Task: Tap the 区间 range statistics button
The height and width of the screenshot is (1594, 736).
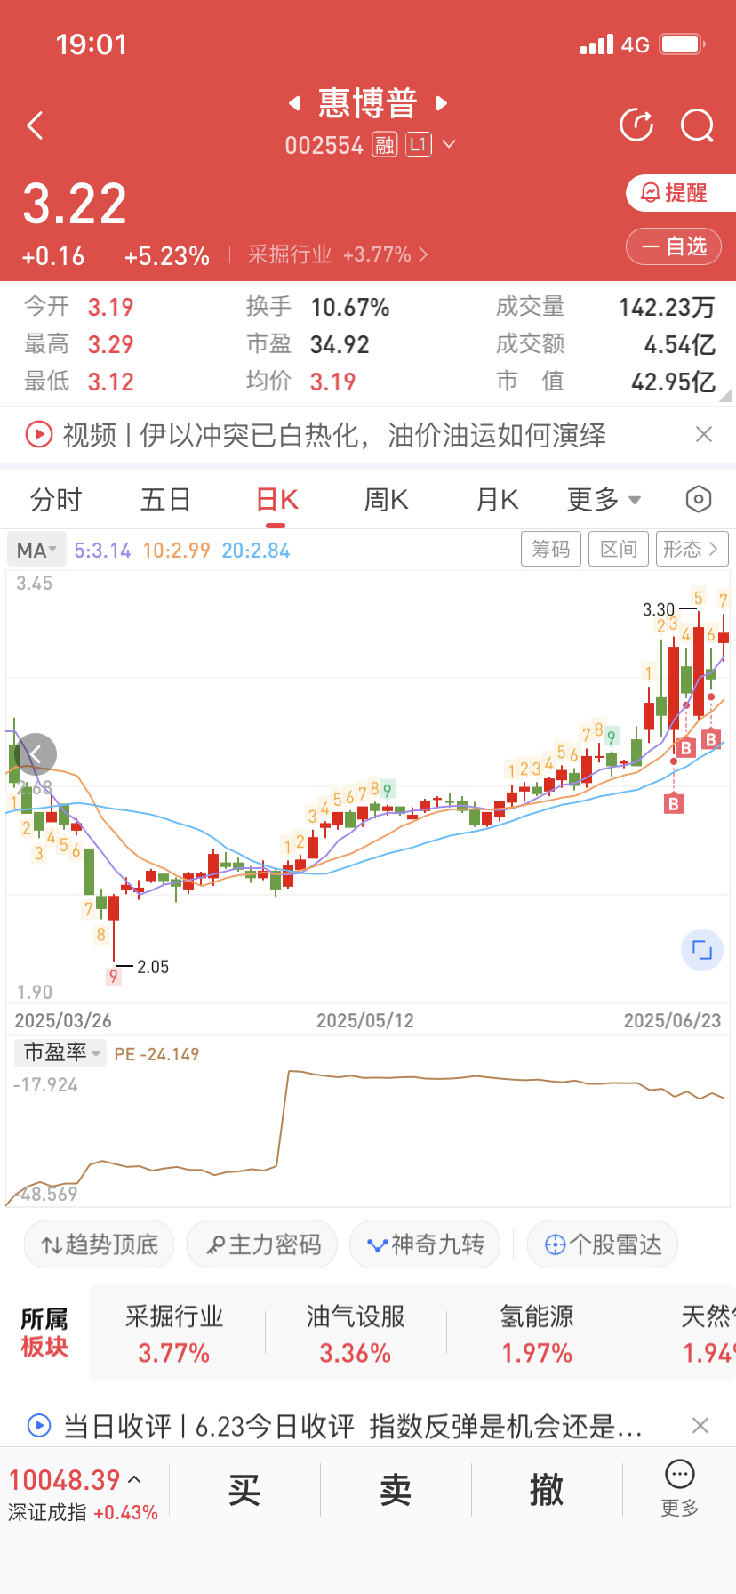Action: (619, 550)
